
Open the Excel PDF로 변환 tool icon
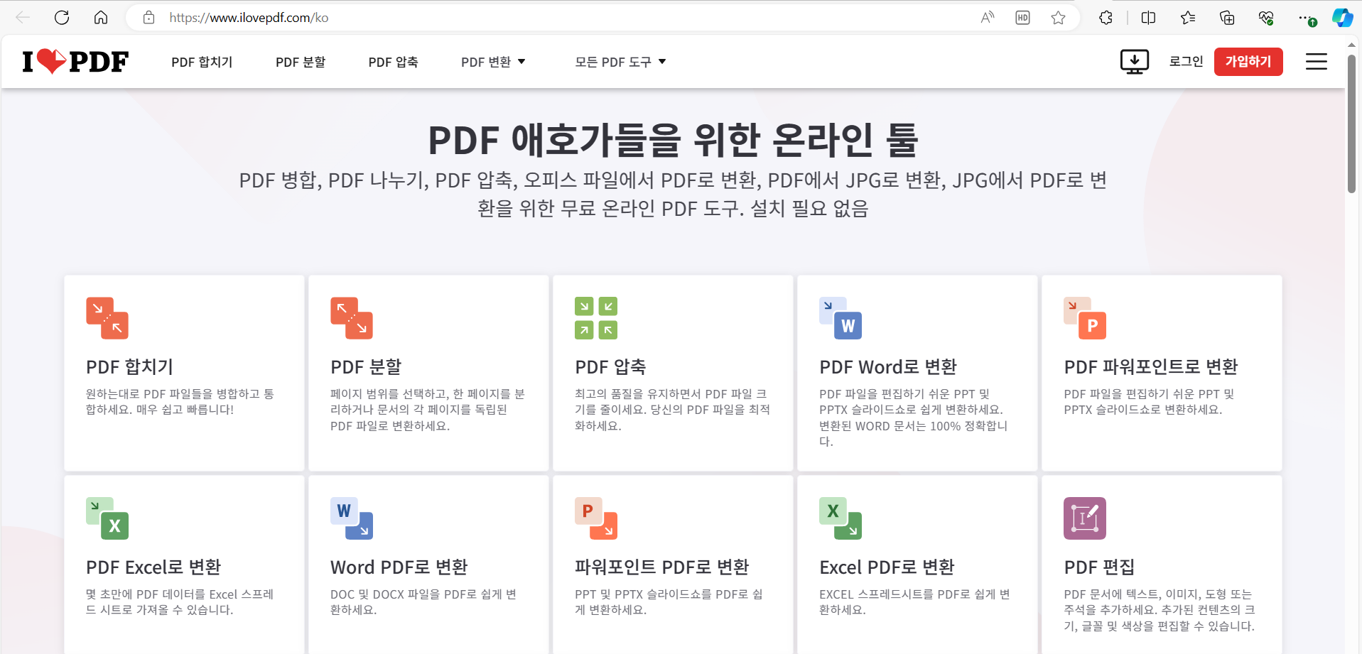(841, 518)
